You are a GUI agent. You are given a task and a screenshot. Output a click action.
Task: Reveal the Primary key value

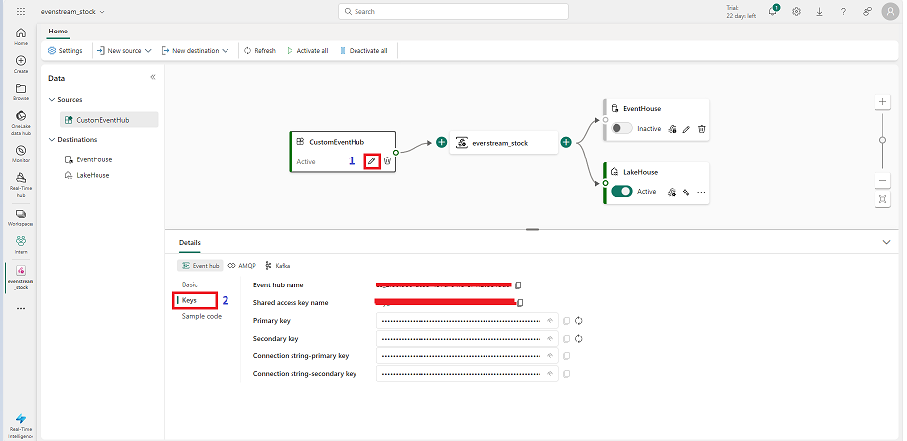click(x=551, y=320)
